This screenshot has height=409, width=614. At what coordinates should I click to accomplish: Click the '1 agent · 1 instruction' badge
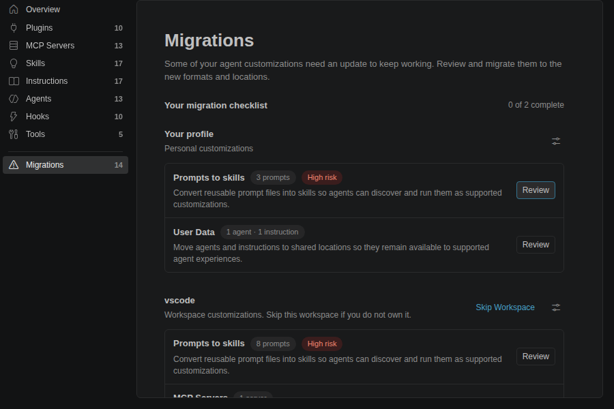point(263,232)
